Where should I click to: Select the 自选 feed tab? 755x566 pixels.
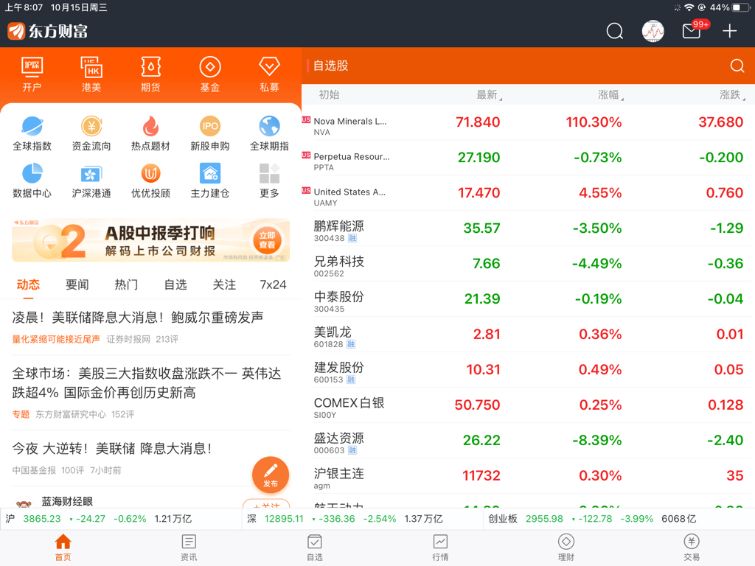pyautogui.click(x=175, y=285)
